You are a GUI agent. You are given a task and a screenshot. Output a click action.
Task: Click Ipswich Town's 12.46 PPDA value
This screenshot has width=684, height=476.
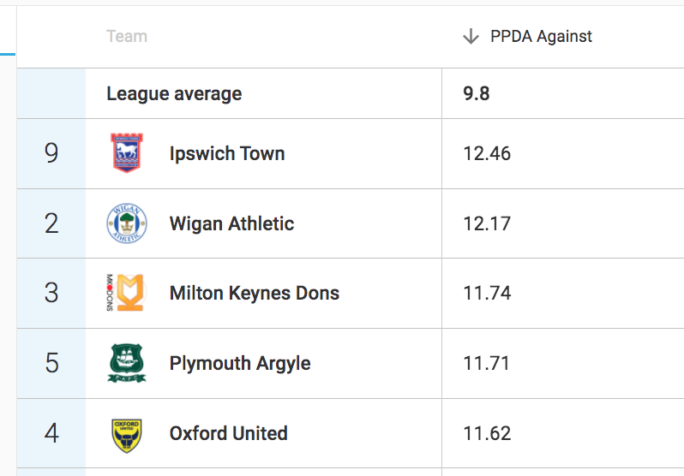point(487,154)
